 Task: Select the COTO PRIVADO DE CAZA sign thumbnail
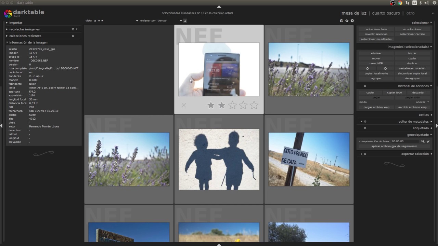[x=309, y=159]
